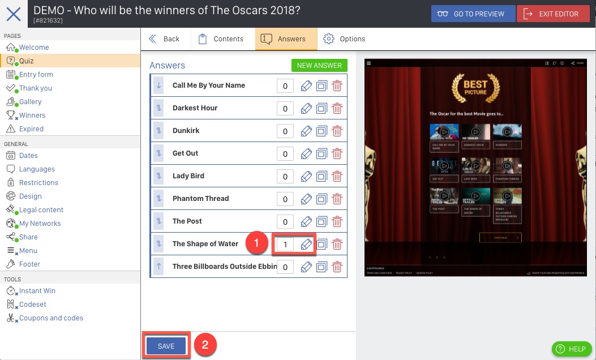This screenshot has height=360, width=596.
Task: Delete The Shape of Water answer
Action: 337,245
